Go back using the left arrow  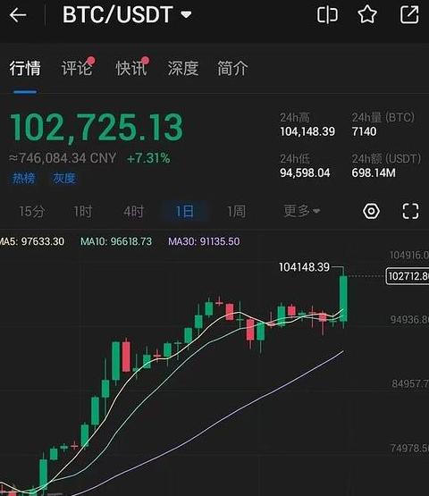tap(18, 15)
